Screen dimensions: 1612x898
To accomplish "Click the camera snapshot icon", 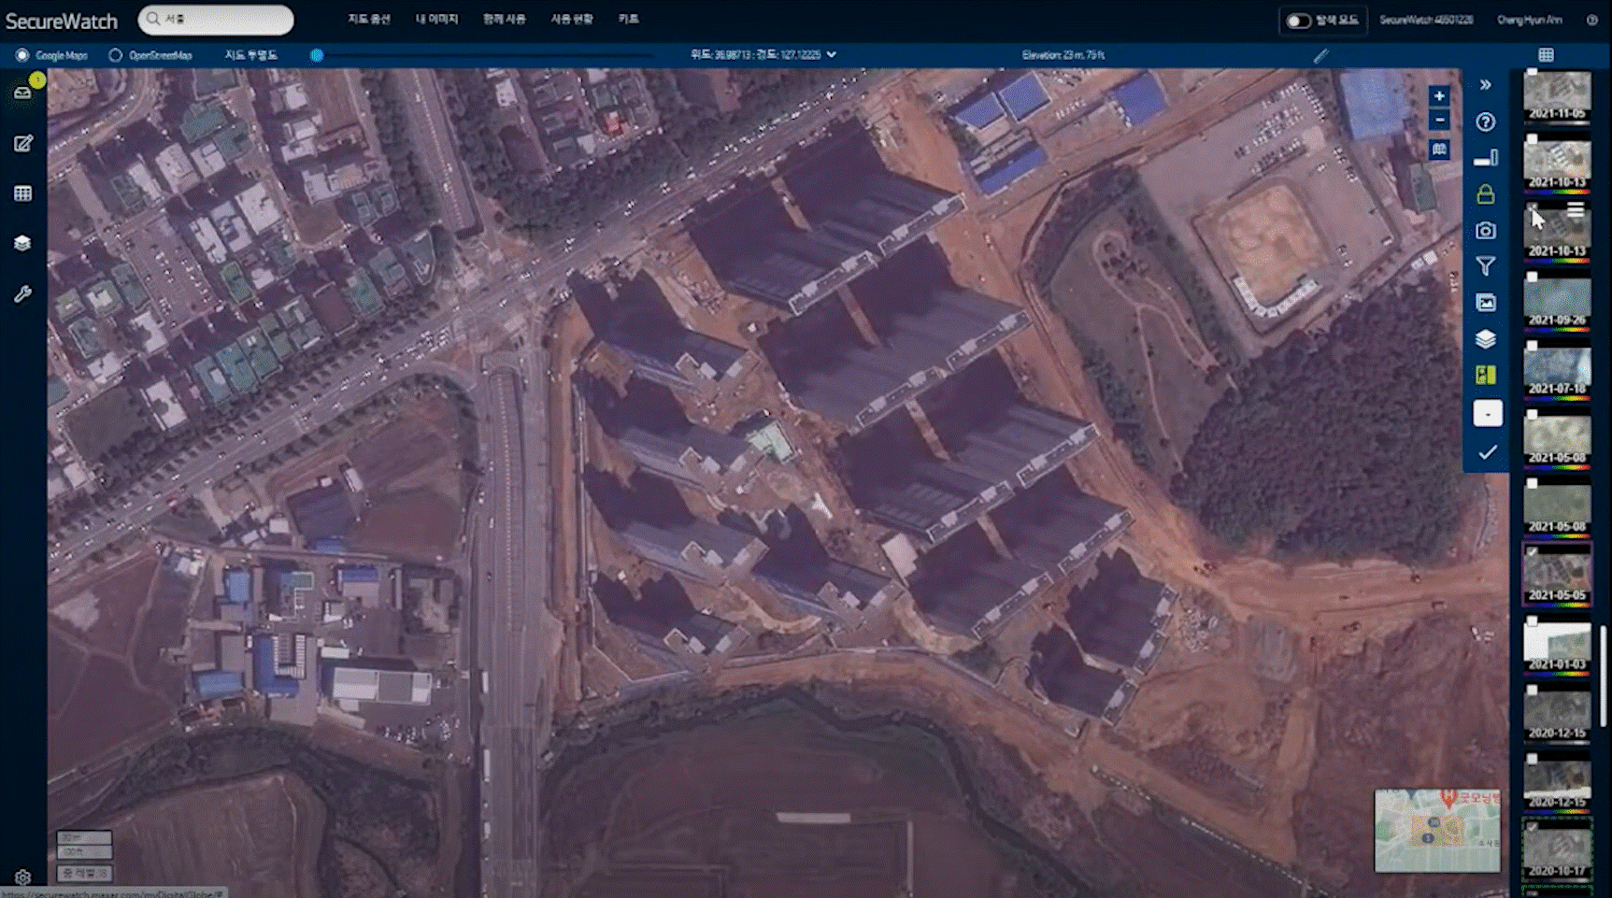I will 1485,231.
